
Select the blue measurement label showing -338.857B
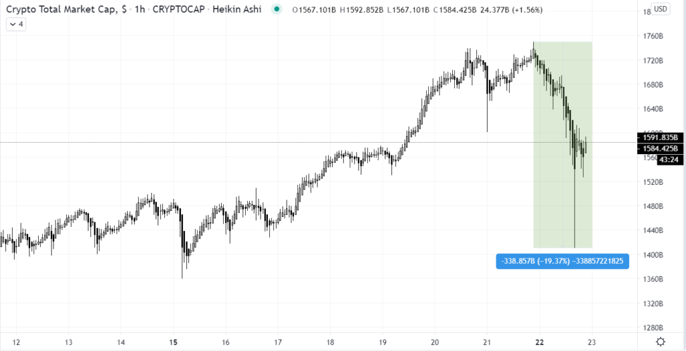(x=563, y=261)
